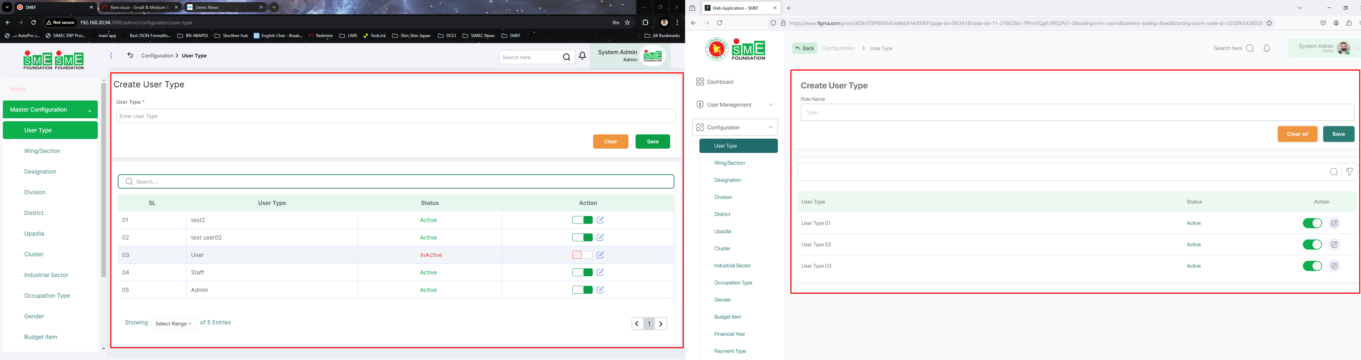Switch to the Simec News browser tab
The width and height of the screenshot is (1361, 360).
pos(224,7)
